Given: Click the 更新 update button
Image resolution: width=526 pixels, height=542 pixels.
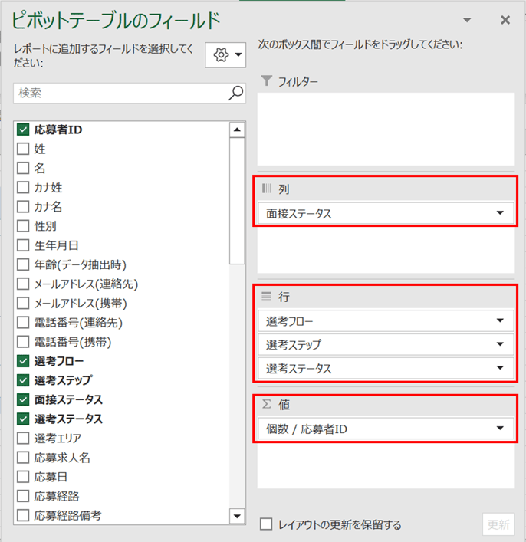Looking at the screenshot, I should click(x=498, y=524).
